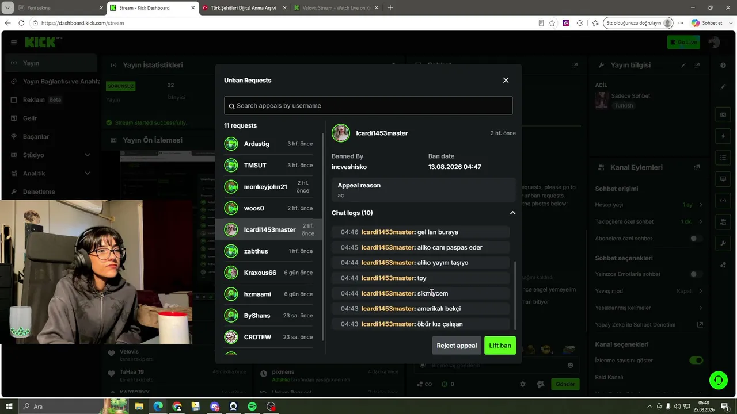Click the Go Live button
737x414 pixels.
pyautogui.click(x=683, y=42)
